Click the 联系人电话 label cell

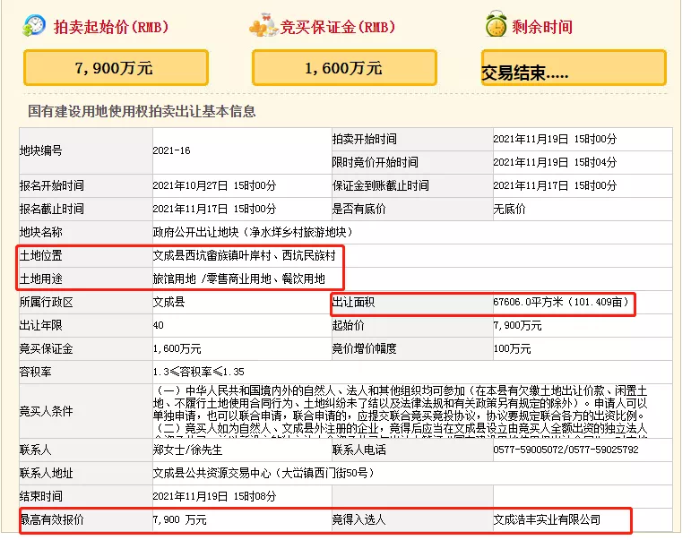[412, 450]
